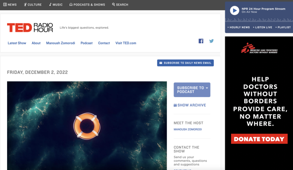Click the Doctors Without Borders logo in ad
This screenshot has width=293, height=170.
tap(259, 48)
